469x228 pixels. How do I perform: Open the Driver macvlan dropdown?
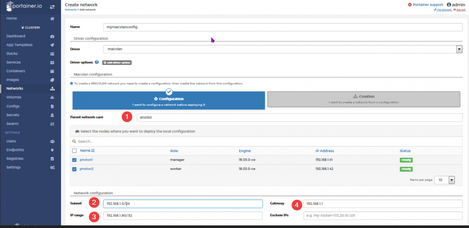click(282, 49)
